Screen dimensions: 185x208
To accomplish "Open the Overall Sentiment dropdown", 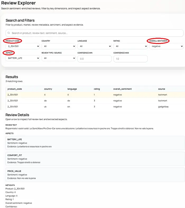I will (166, 46).
